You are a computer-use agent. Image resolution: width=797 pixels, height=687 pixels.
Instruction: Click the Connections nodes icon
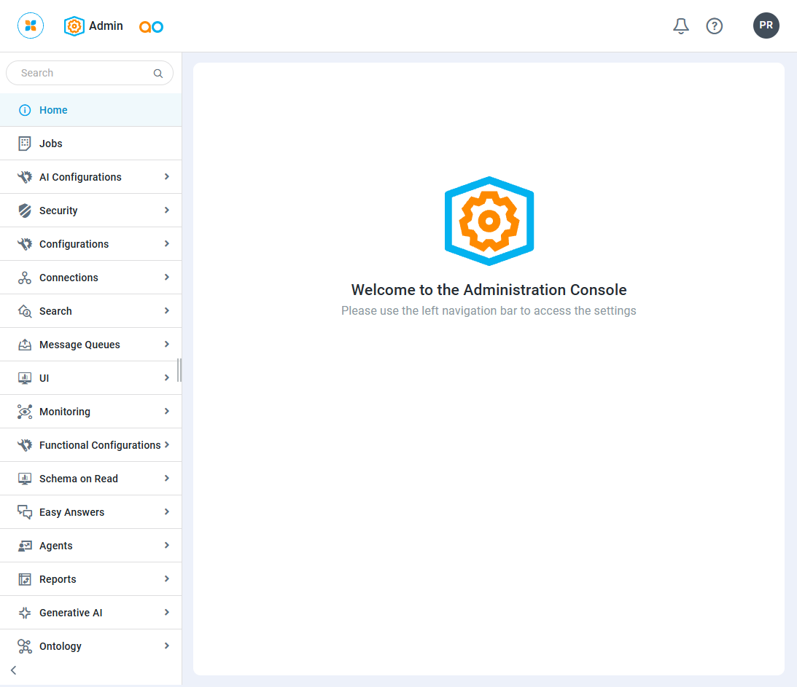(x=24, y=278)
